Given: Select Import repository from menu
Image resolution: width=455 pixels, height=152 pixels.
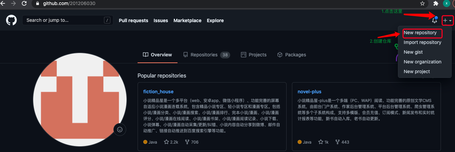Looking at the screenshot, I should [x=422, y=43].
